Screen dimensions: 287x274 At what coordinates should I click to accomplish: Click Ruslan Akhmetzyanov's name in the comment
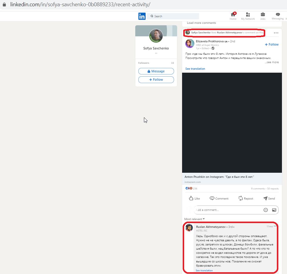coord(211,227)
